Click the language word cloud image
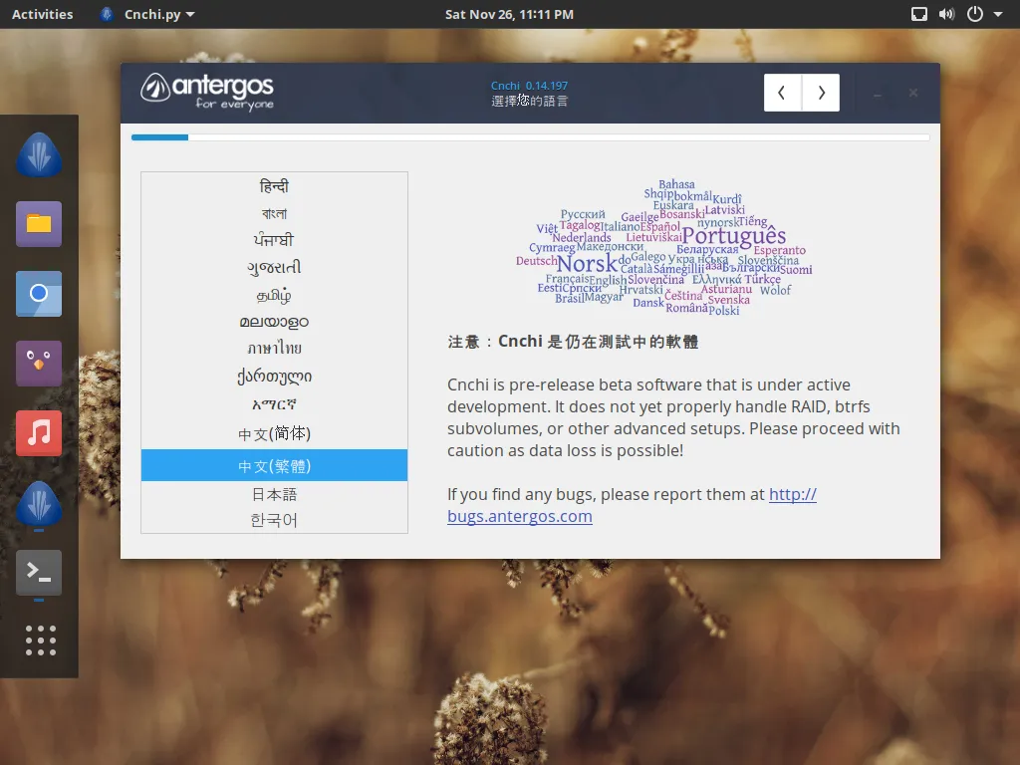 [663, 247]
